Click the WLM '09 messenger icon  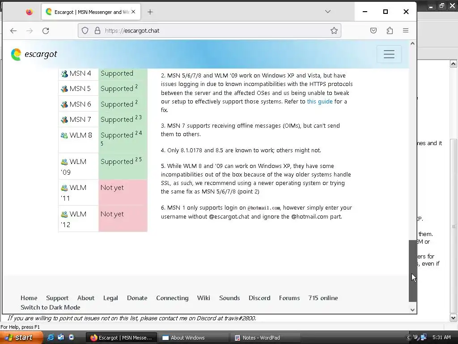pos(64,162)
